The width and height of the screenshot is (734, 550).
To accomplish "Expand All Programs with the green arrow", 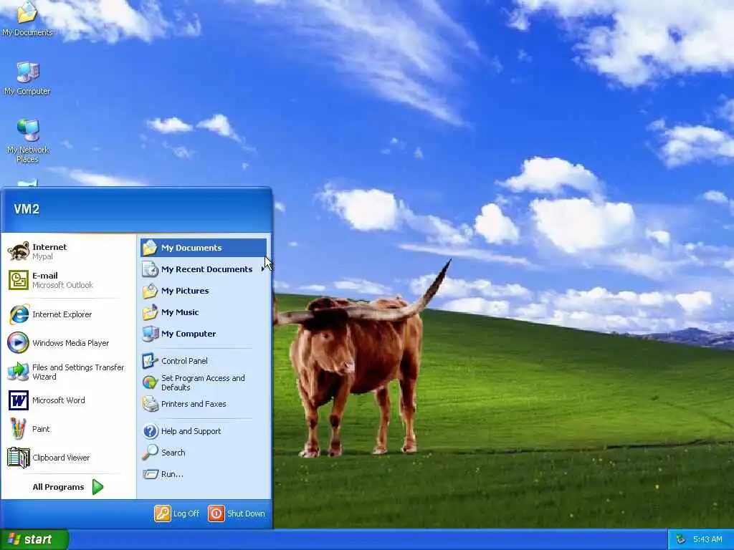I will pyautogui.click(x=97, y=487).
